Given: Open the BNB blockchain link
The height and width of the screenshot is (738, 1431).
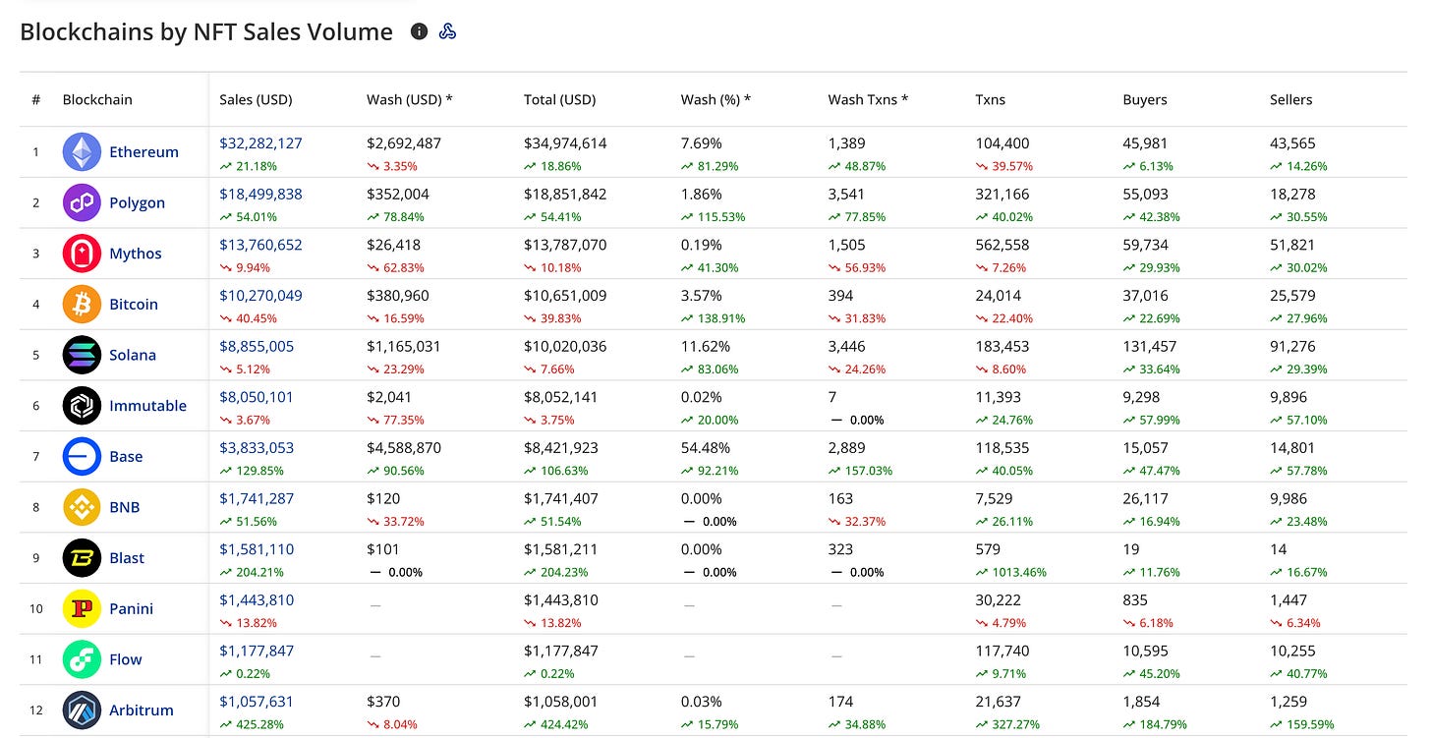Looking at the screenshot, I should point(125,507).
